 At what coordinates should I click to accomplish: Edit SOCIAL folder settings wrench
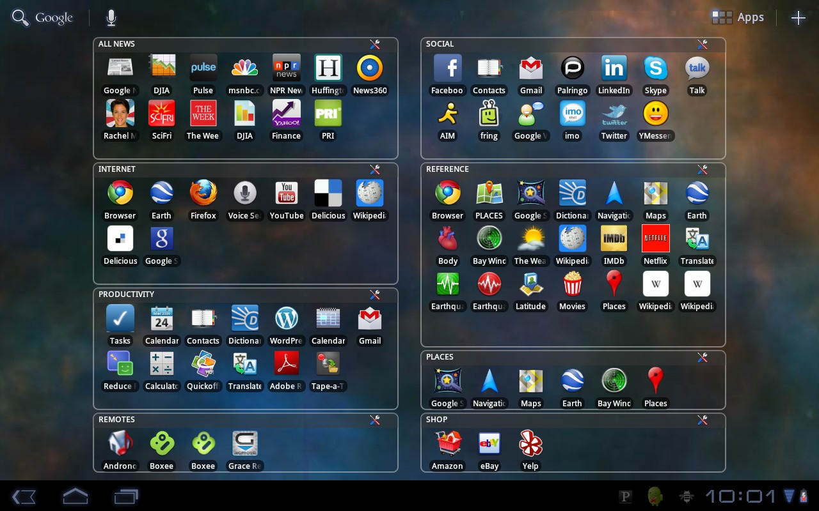click(x=703, y=44)
